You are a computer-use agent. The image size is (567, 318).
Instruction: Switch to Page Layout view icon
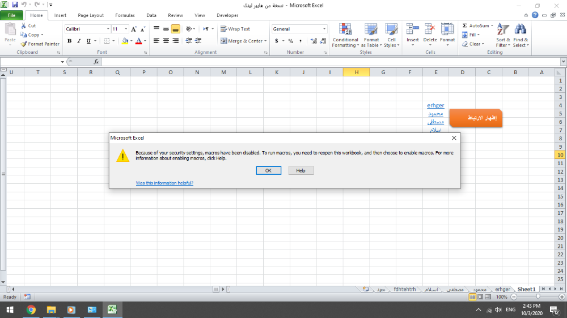[x=480, y=296]
